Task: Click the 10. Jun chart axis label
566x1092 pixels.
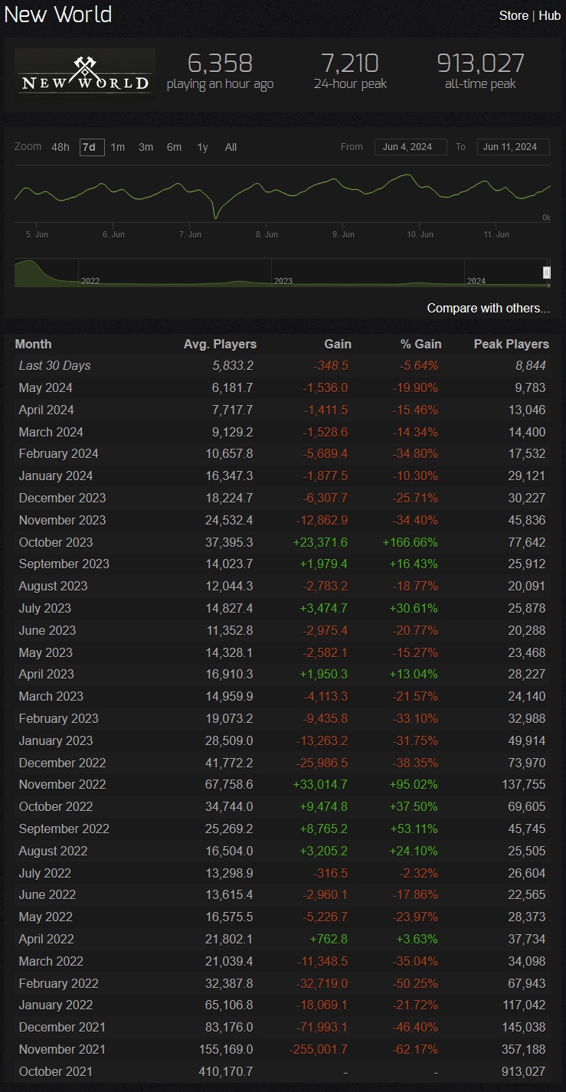Action: [420, 234]
